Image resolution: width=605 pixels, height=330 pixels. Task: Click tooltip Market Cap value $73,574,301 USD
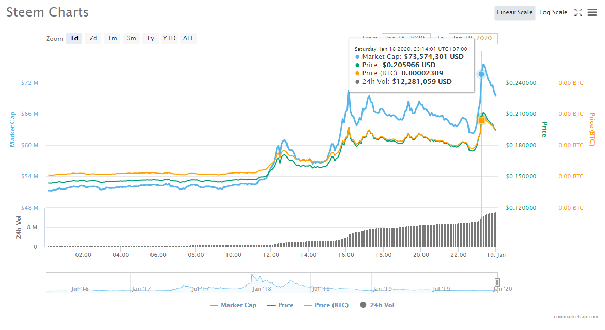coord(434,57)
